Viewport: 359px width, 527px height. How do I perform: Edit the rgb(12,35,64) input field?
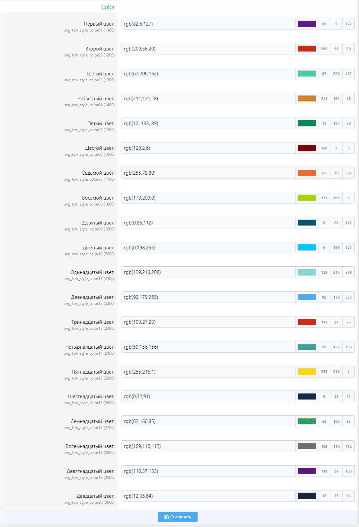208,496
